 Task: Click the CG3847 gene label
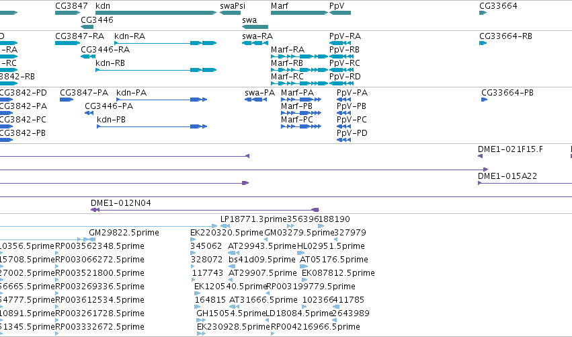(x=71, y=6)
